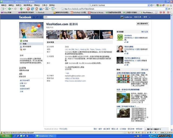Open the Leslie Lin profile link
Viewport: 173px width, 138px height.
[x=128, y=17]
